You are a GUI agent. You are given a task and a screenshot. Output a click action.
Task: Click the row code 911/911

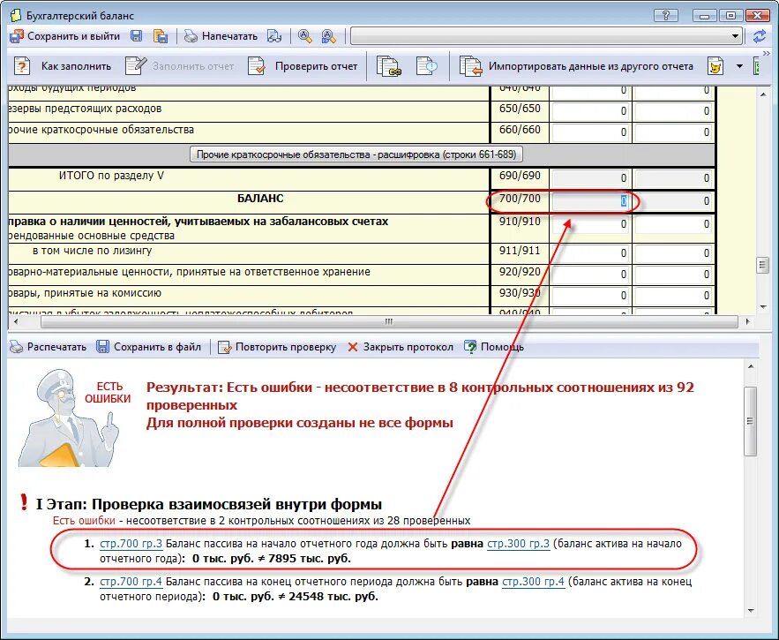click(520, 250)
